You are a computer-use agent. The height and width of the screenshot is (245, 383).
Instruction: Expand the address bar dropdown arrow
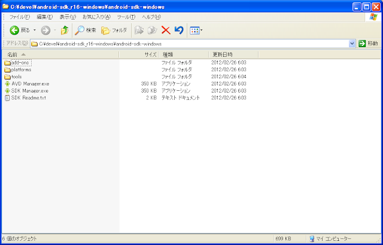[352, 44]
